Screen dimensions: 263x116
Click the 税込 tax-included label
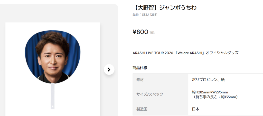click(152, 33)
